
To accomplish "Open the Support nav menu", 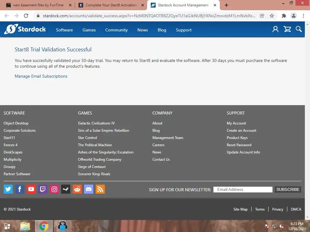I will point(184,30).
